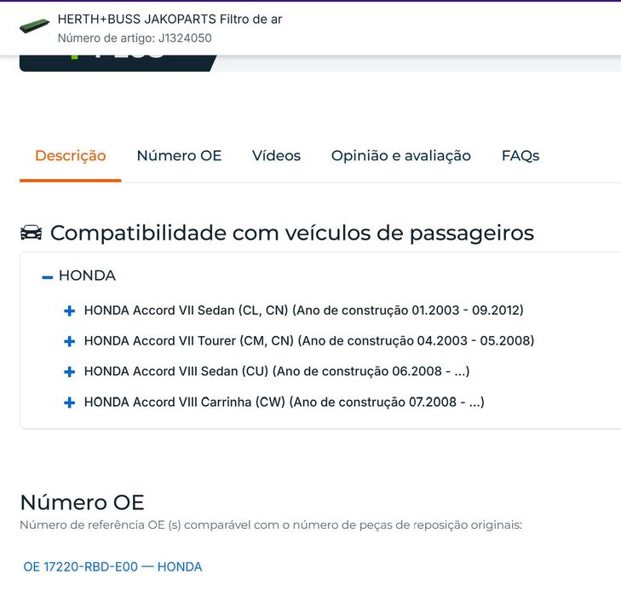Click the HERTH+BUSS JAKOPARTS Filtro de ar title
The width and height of the screenshot is (621, 597).
pyautogui.click(x=170, y=19)
